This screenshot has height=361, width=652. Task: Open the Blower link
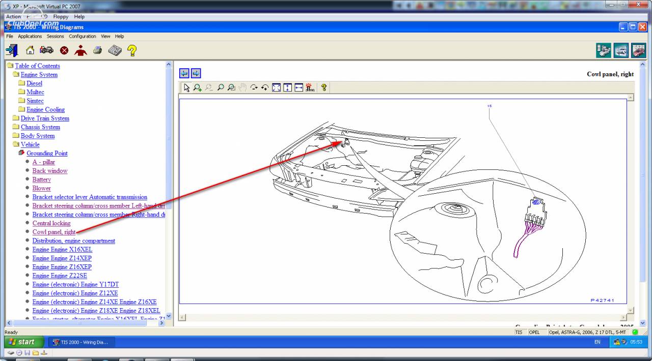click(x=42, y=188)
